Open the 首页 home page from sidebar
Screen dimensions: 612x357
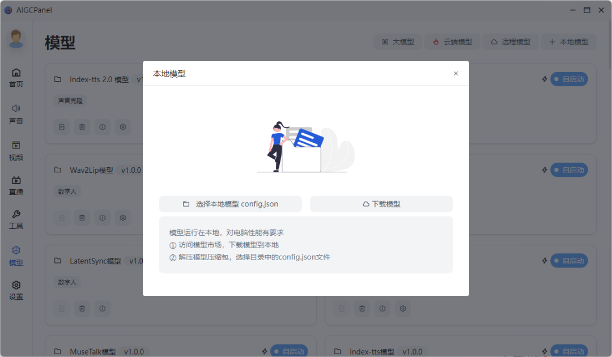pyautogui.click(x=16, y=77)
